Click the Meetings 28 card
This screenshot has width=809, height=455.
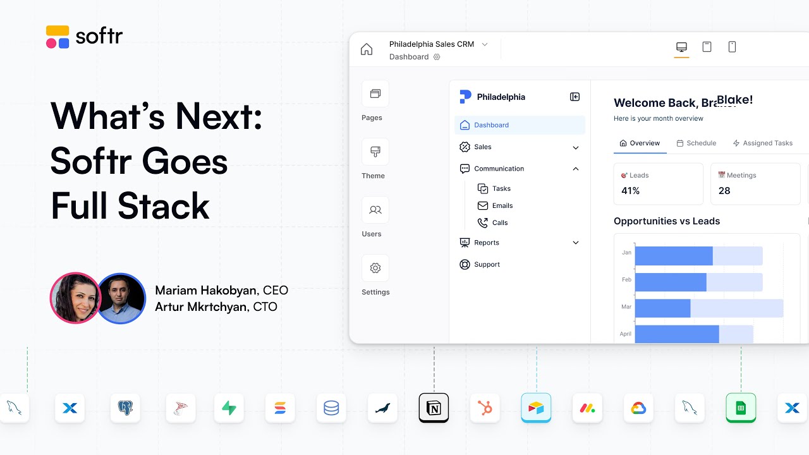tap(755, 184)
